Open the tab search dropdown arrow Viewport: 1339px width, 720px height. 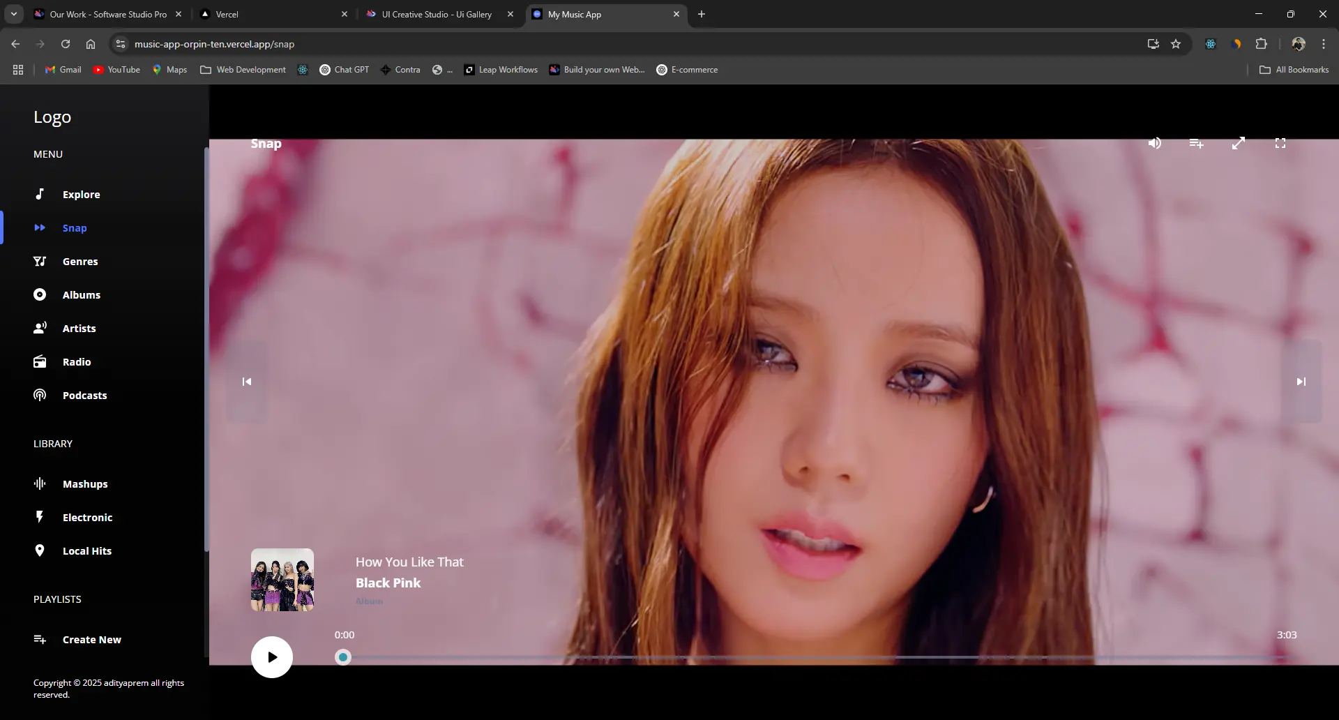click(x=14, y=14)
